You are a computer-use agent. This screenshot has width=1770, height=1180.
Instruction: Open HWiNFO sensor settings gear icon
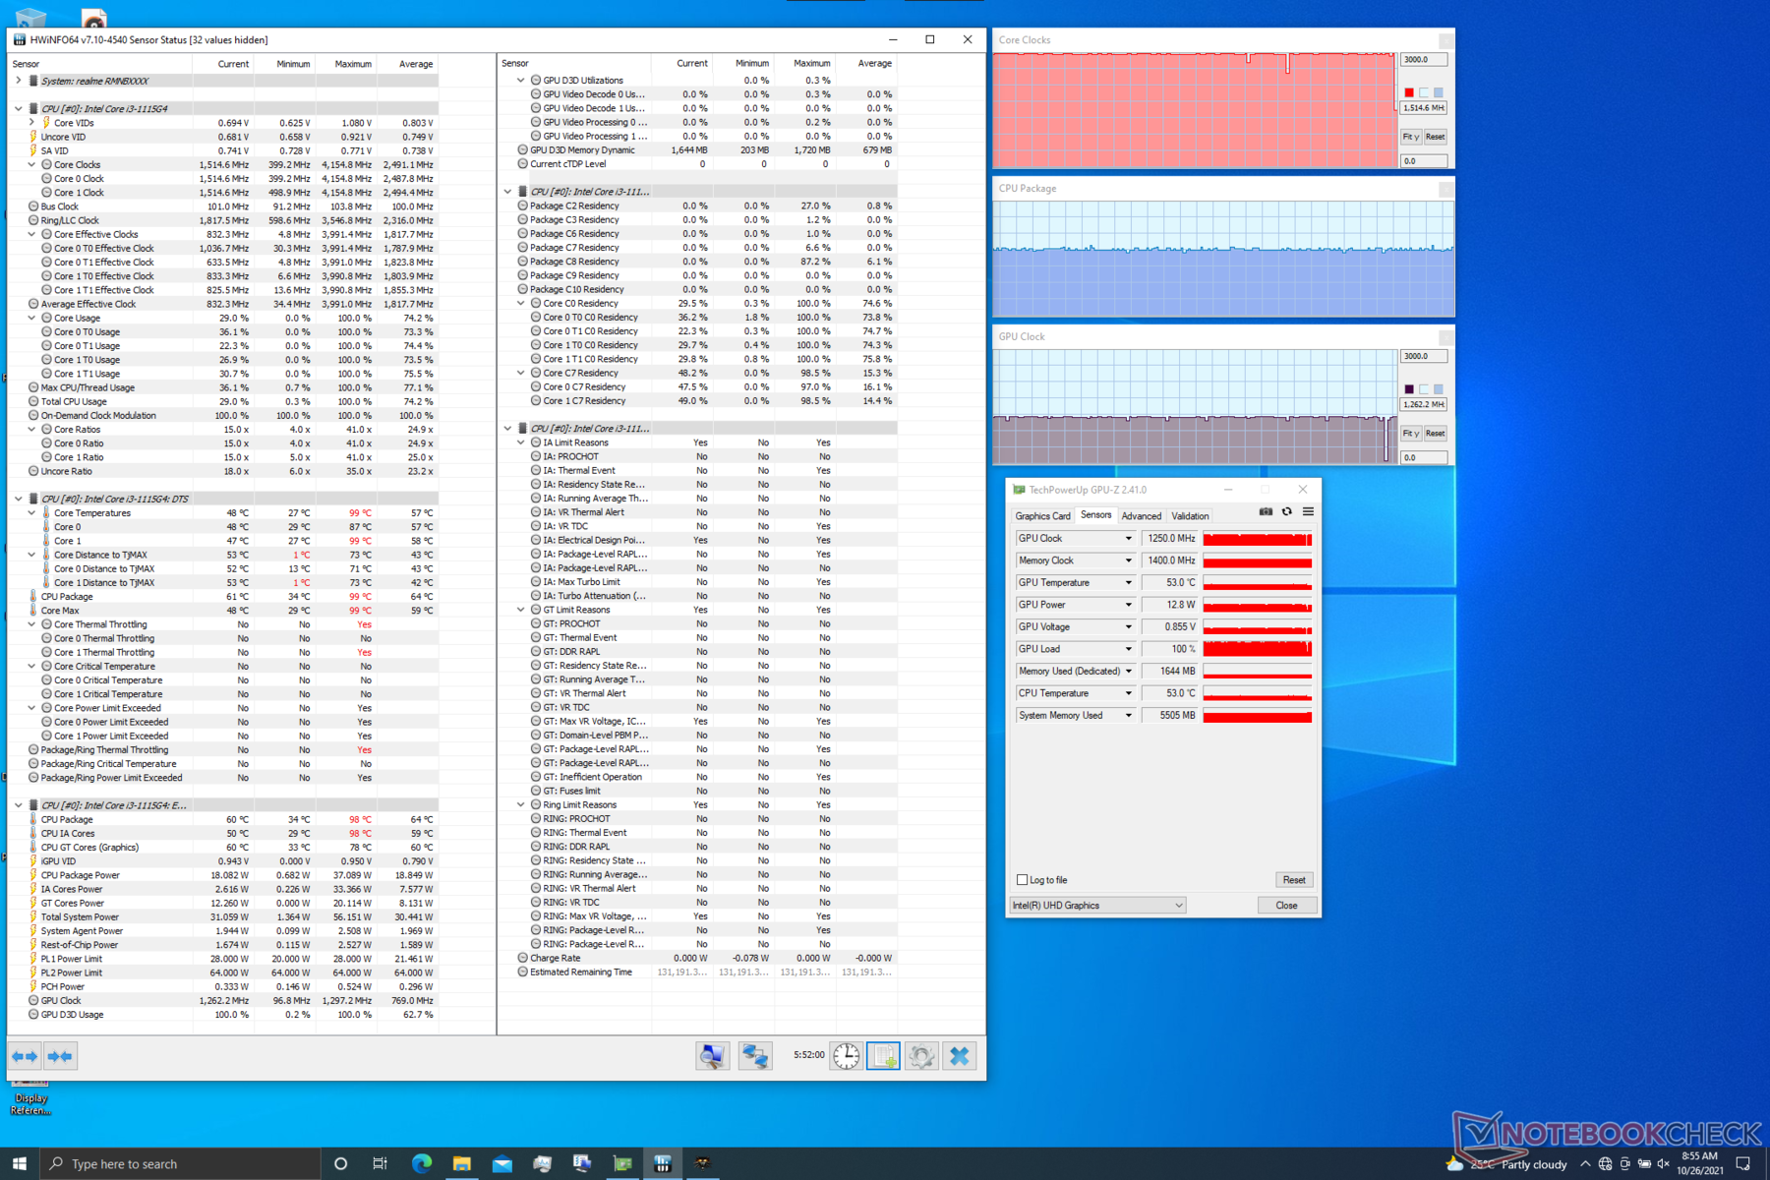(x=921, y=1056)
